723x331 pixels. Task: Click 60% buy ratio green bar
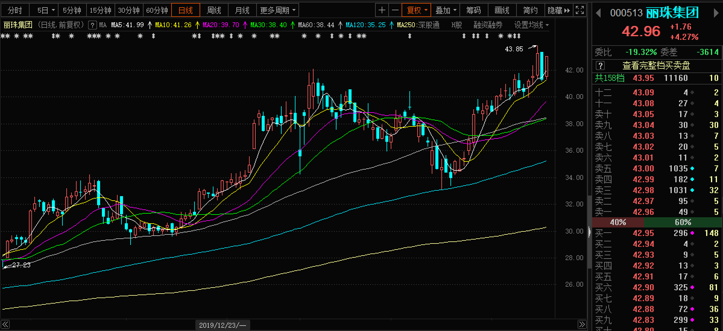[683, 222]
